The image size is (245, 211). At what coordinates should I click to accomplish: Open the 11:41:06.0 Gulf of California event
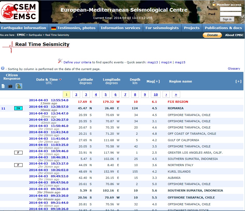(x=49, y=139)
